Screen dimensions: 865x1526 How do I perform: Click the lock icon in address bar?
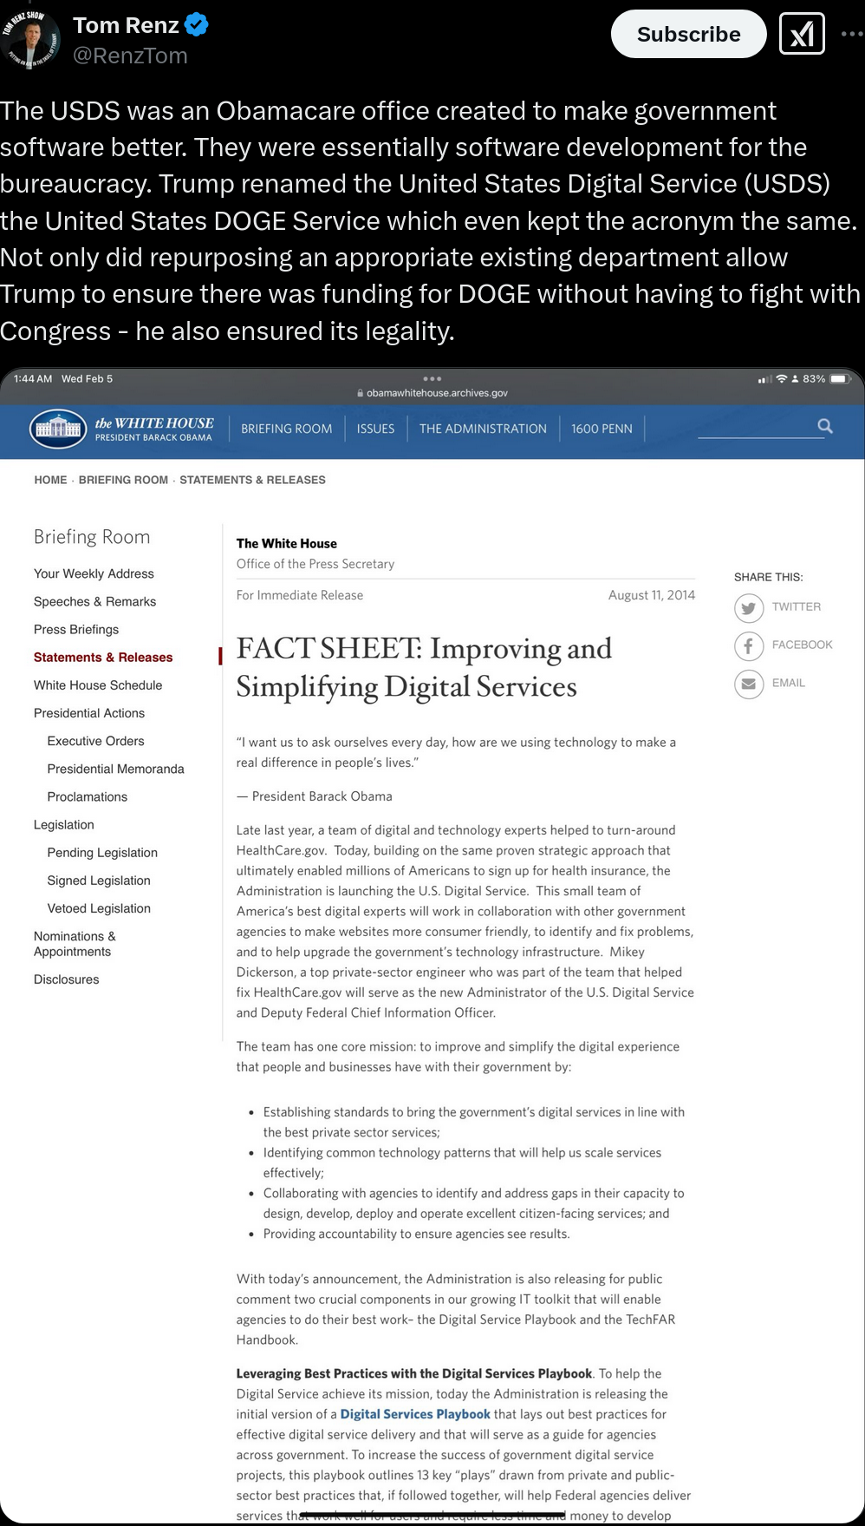(x=361, y=393)
